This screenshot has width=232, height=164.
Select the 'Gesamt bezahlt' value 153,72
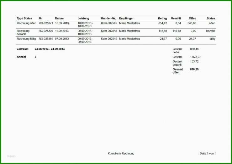click(194, 61)
